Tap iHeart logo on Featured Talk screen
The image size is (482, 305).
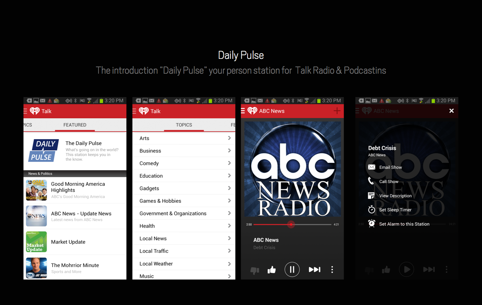pos(35,111)
